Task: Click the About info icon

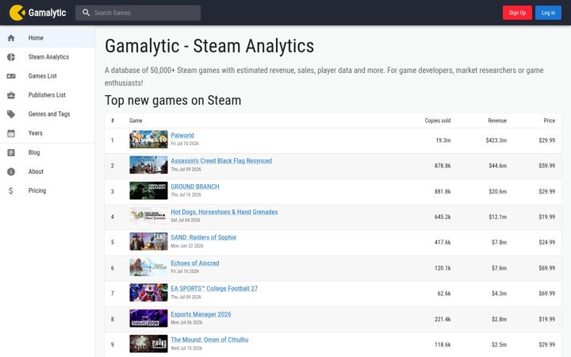Action: (11, 171)
